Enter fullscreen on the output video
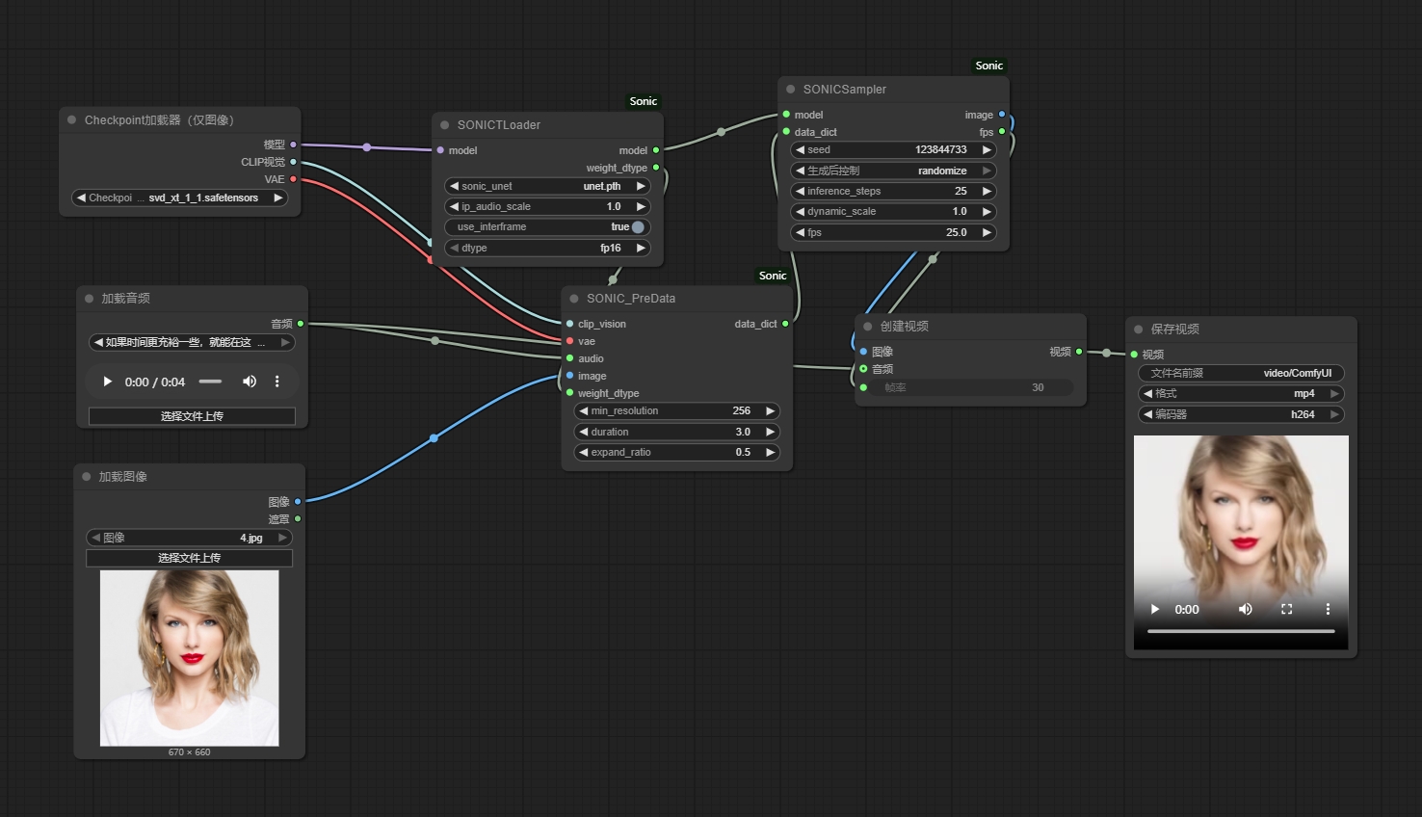Image resolution: width=1422 pixels, height=817 pixels. pos(1286,609)
